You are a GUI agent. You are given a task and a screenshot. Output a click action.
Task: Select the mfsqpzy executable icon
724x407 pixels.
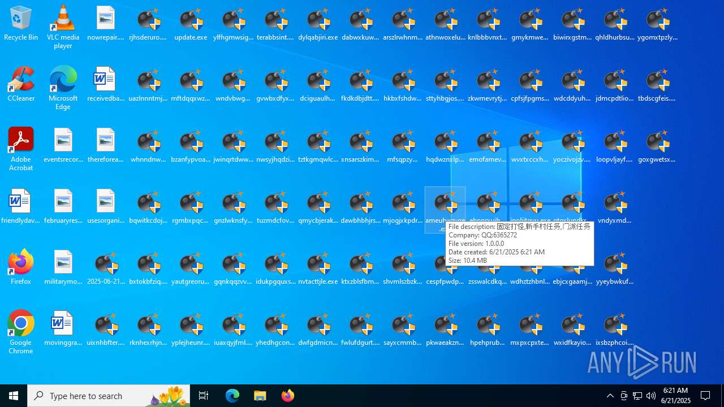tap(403, 146)
